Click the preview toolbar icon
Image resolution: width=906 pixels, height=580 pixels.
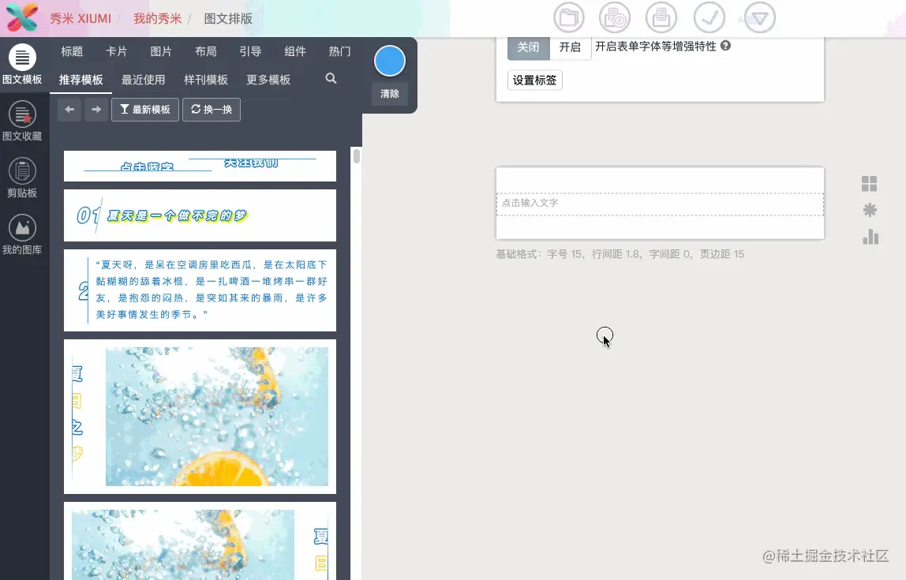(x=615, y=17)
